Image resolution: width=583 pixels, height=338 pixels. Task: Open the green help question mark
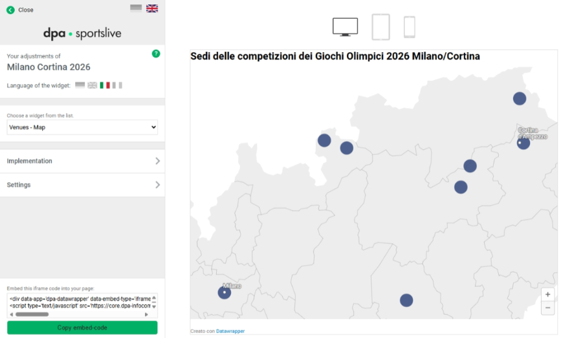156,54
